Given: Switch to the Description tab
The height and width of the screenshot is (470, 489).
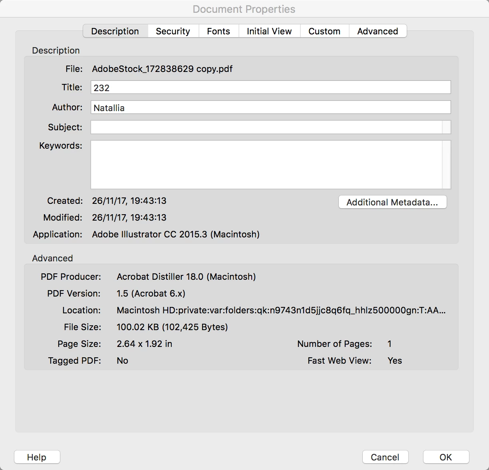Looking at the screenshot, I should tap(115, 31).
